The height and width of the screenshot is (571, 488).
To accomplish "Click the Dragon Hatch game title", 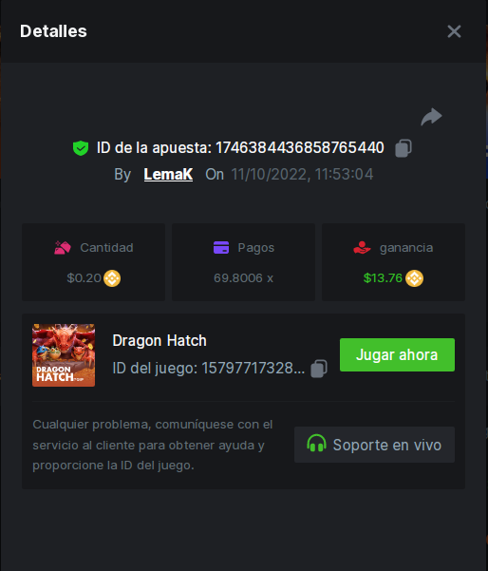I will [160, 341].
